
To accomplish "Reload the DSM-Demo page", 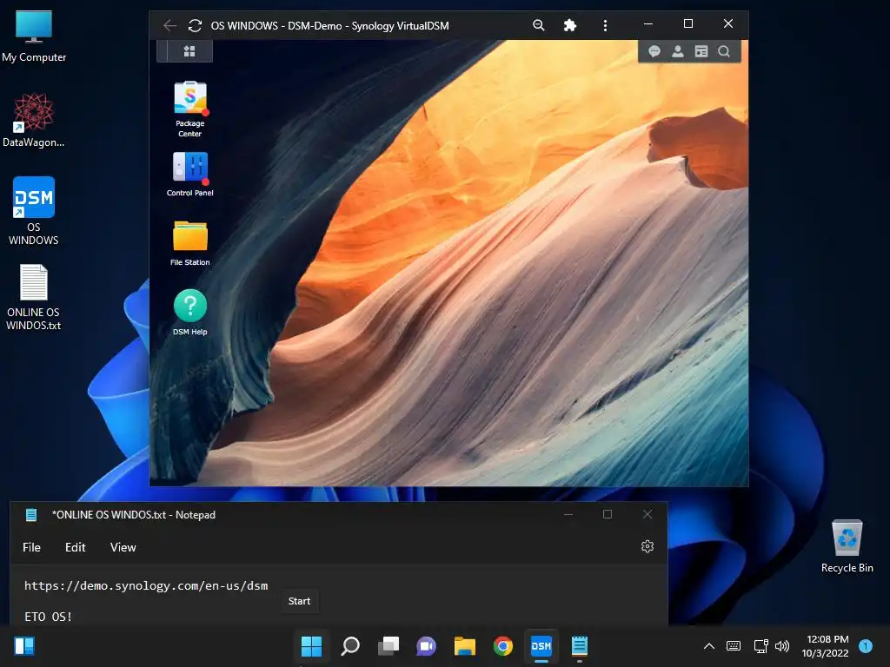I will pos(195,25).
